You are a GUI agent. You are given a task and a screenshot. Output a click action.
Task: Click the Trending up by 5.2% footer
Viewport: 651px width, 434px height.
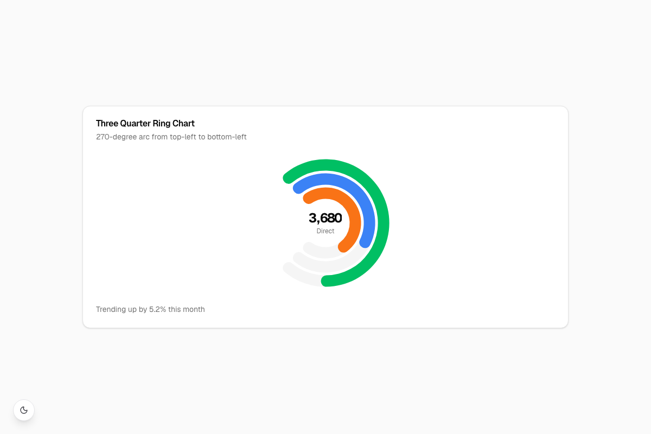pyautogui.click(x=150, y=309)
